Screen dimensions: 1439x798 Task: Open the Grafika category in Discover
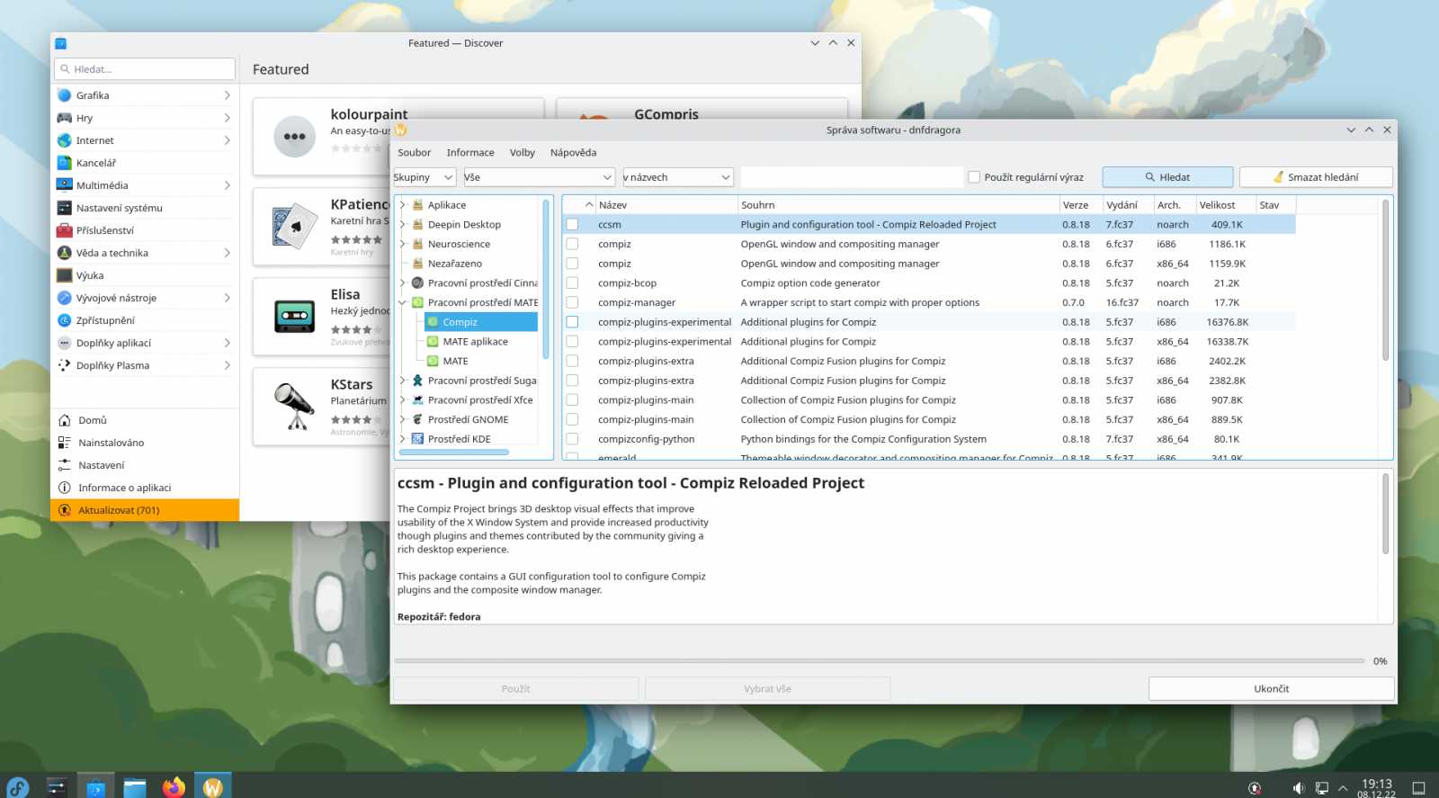[144, 95]
